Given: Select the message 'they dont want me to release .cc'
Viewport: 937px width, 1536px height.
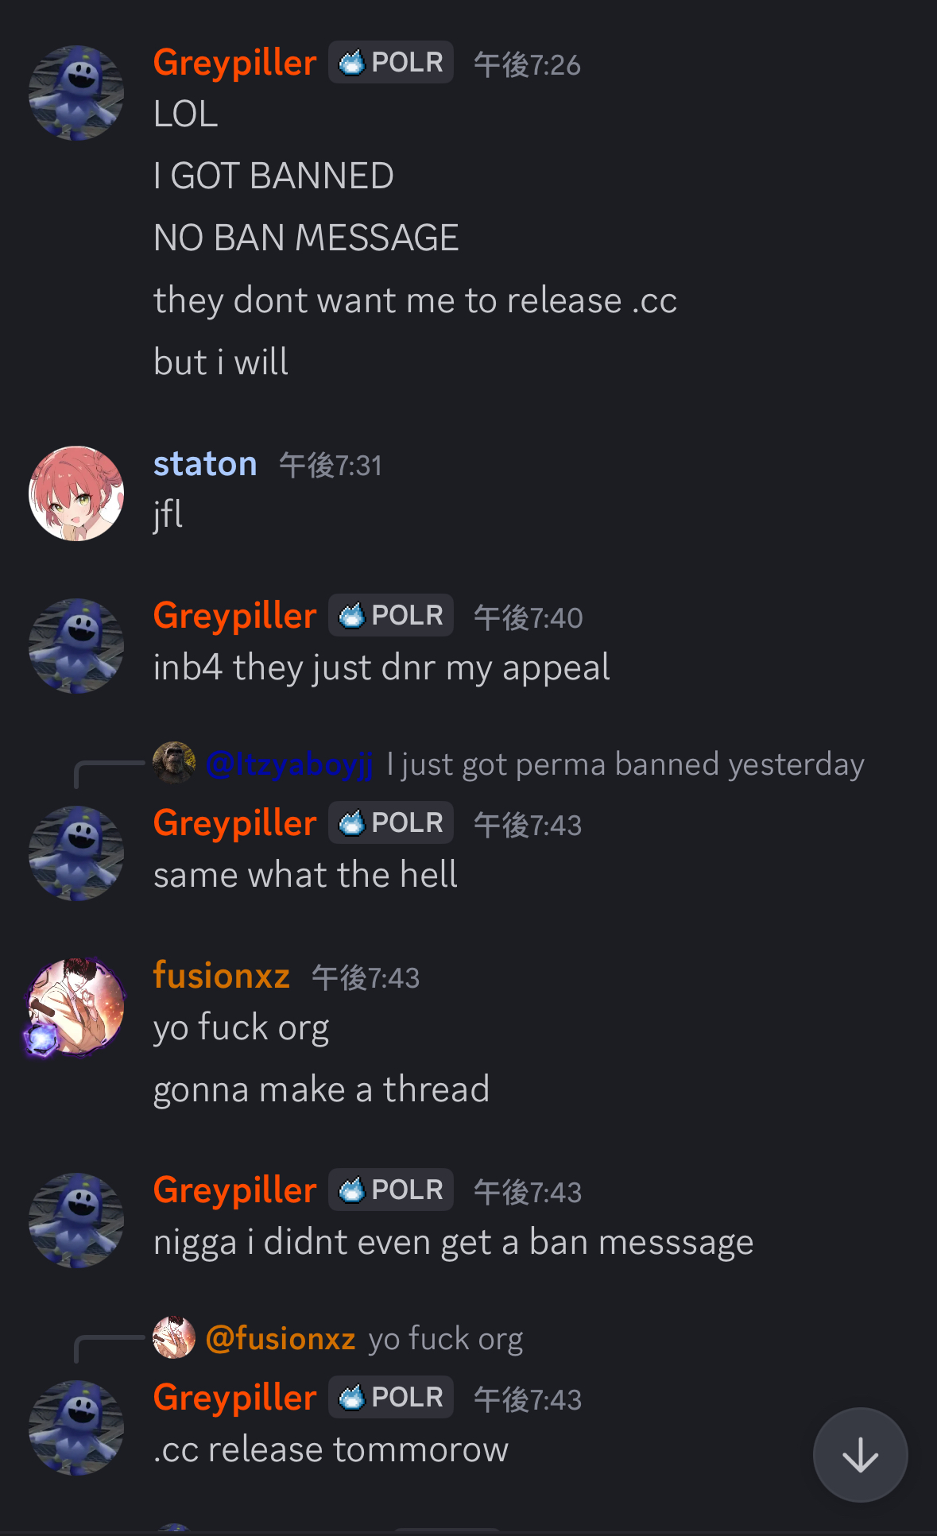Looking at the screenshot, I should [415, 300].
